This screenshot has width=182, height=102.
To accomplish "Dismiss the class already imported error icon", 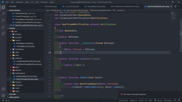I will click(x=121, y=94).
